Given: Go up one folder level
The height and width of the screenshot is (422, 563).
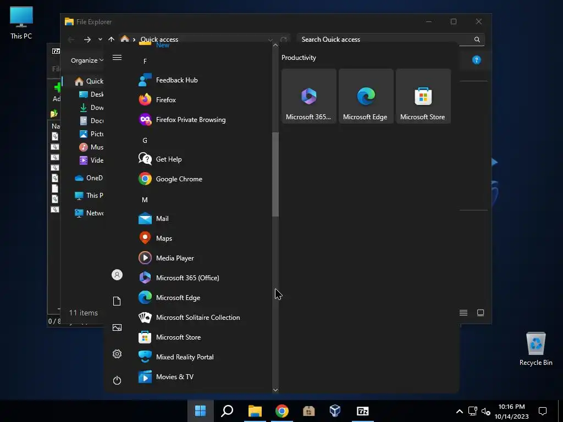Looking at the screenshot, I should [111, 40].
